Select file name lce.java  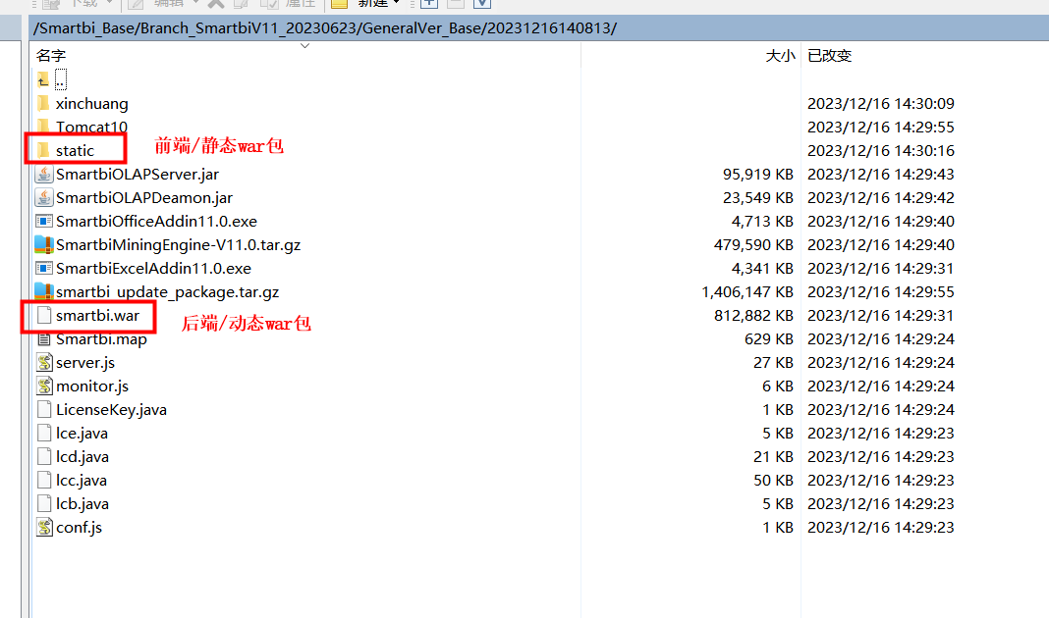coord(82,434)
